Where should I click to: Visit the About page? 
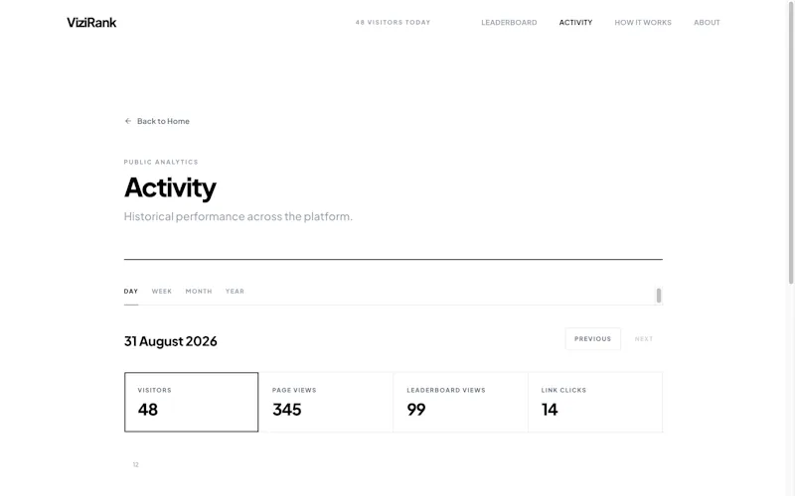pyautogui.click(x=707, y=22)
